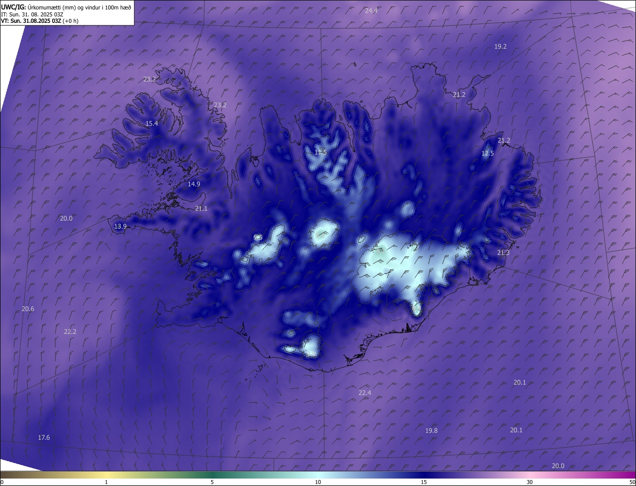
Task: Click the color scale tick label 5
Action: pos(212,482)
